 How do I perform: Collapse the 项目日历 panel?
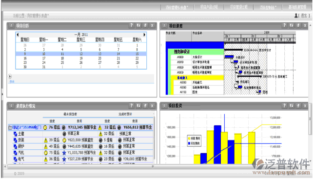pyautogui.click(x=11, y=25)
